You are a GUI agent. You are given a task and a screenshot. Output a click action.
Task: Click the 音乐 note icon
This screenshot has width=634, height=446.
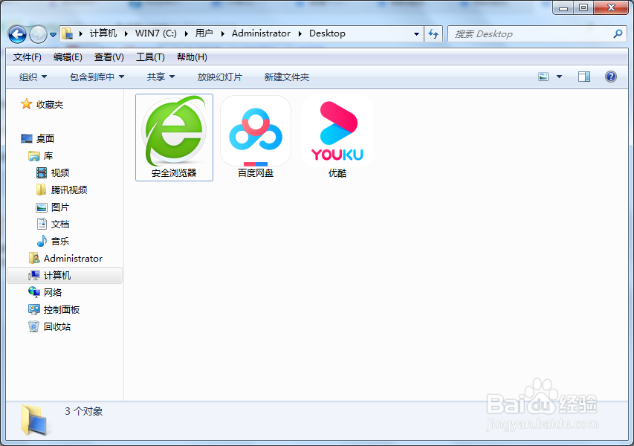[42, 241]
